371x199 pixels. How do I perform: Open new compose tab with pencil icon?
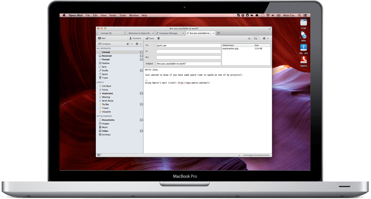click(218, 33)
